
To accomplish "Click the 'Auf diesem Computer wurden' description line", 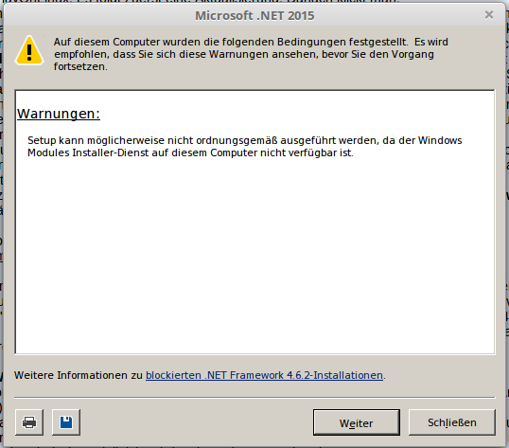I will coord(251,42).
